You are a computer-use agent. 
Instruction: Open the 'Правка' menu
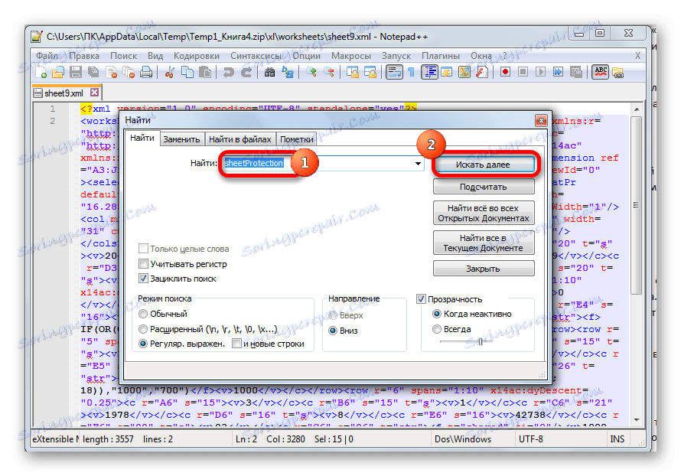pyautogui.click(x=84, y=56)
